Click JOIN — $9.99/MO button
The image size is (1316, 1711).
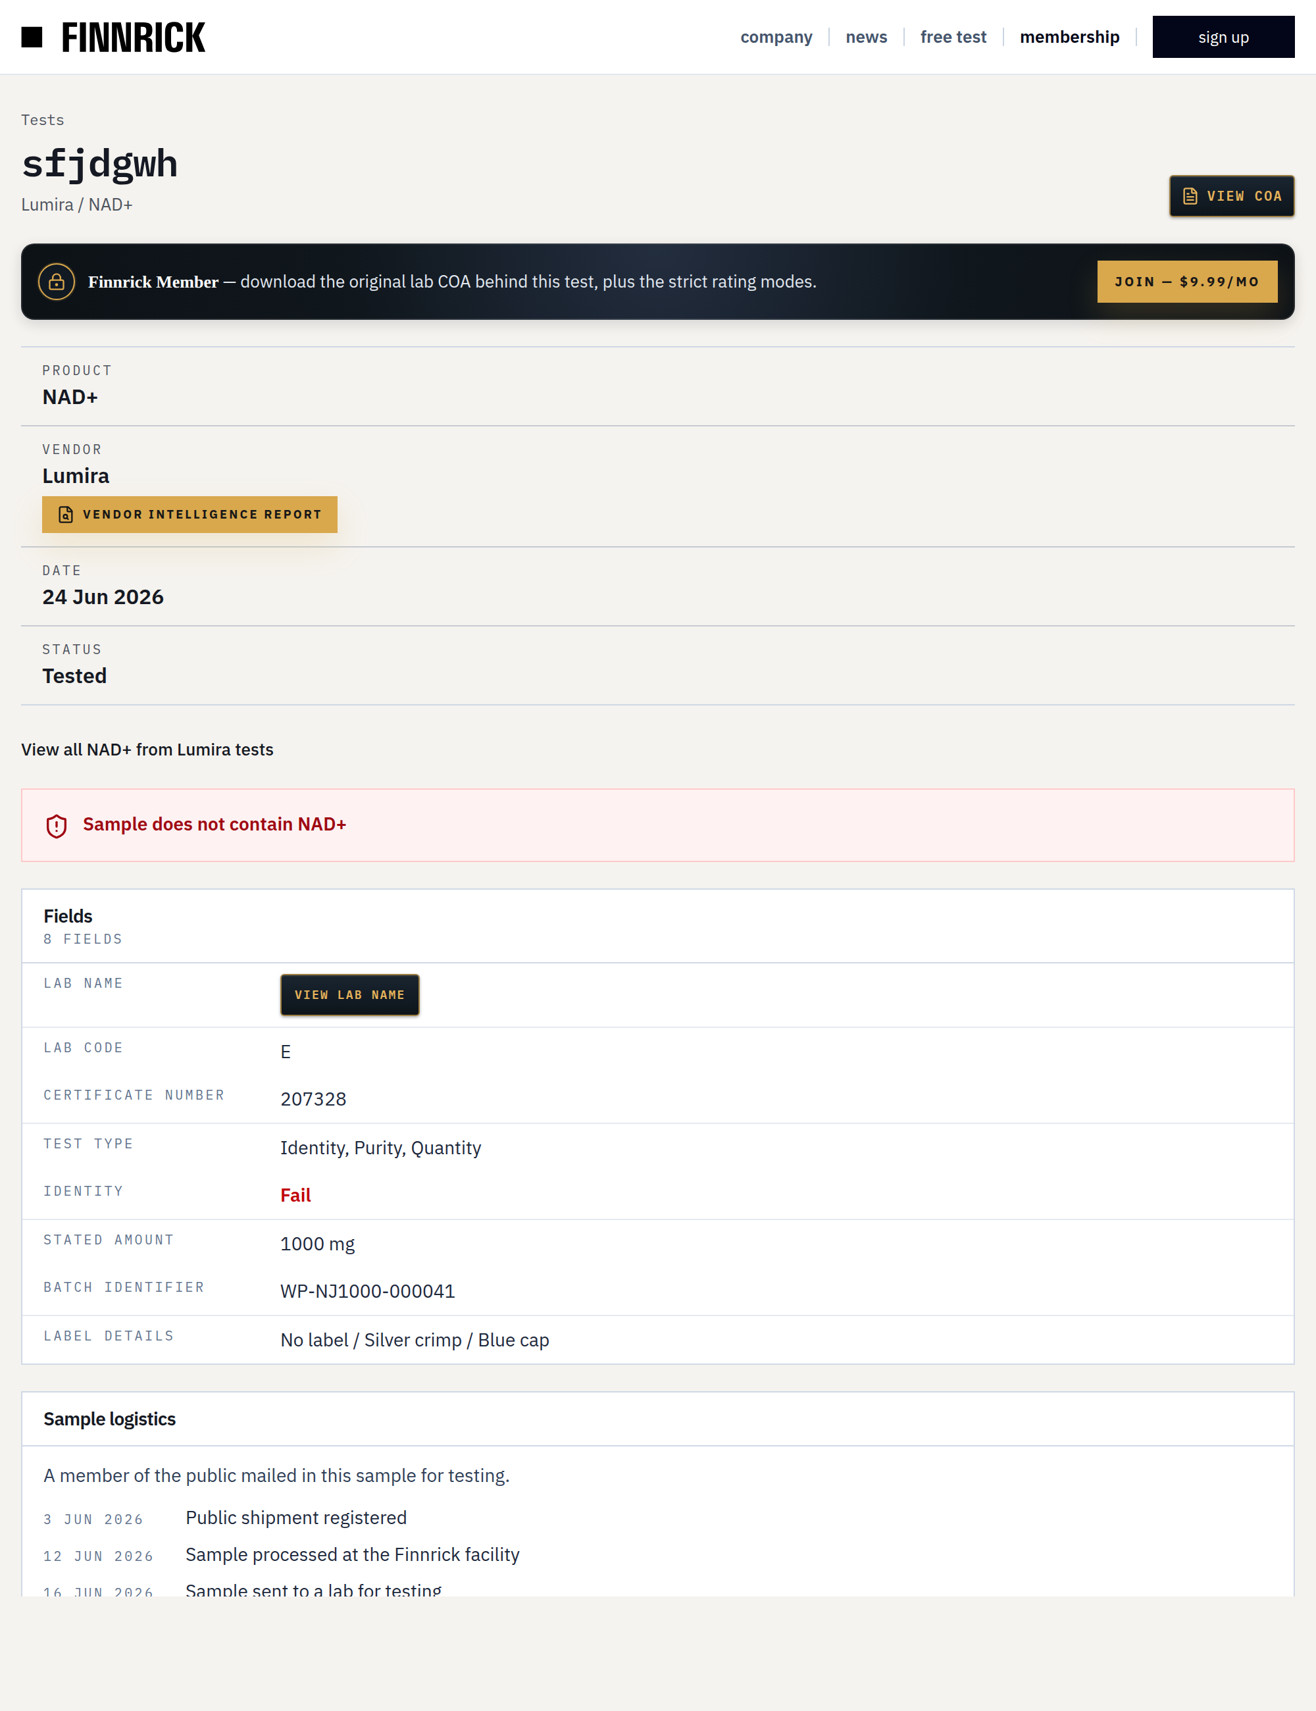tap(1187, 281)
